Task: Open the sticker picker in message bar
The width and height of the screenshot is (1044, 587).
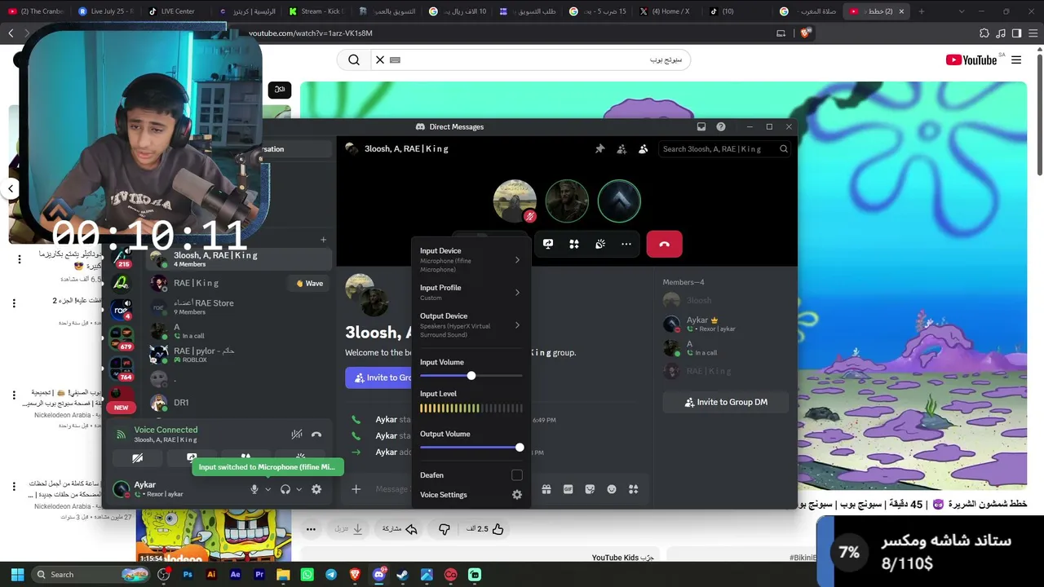Action: 590,489
